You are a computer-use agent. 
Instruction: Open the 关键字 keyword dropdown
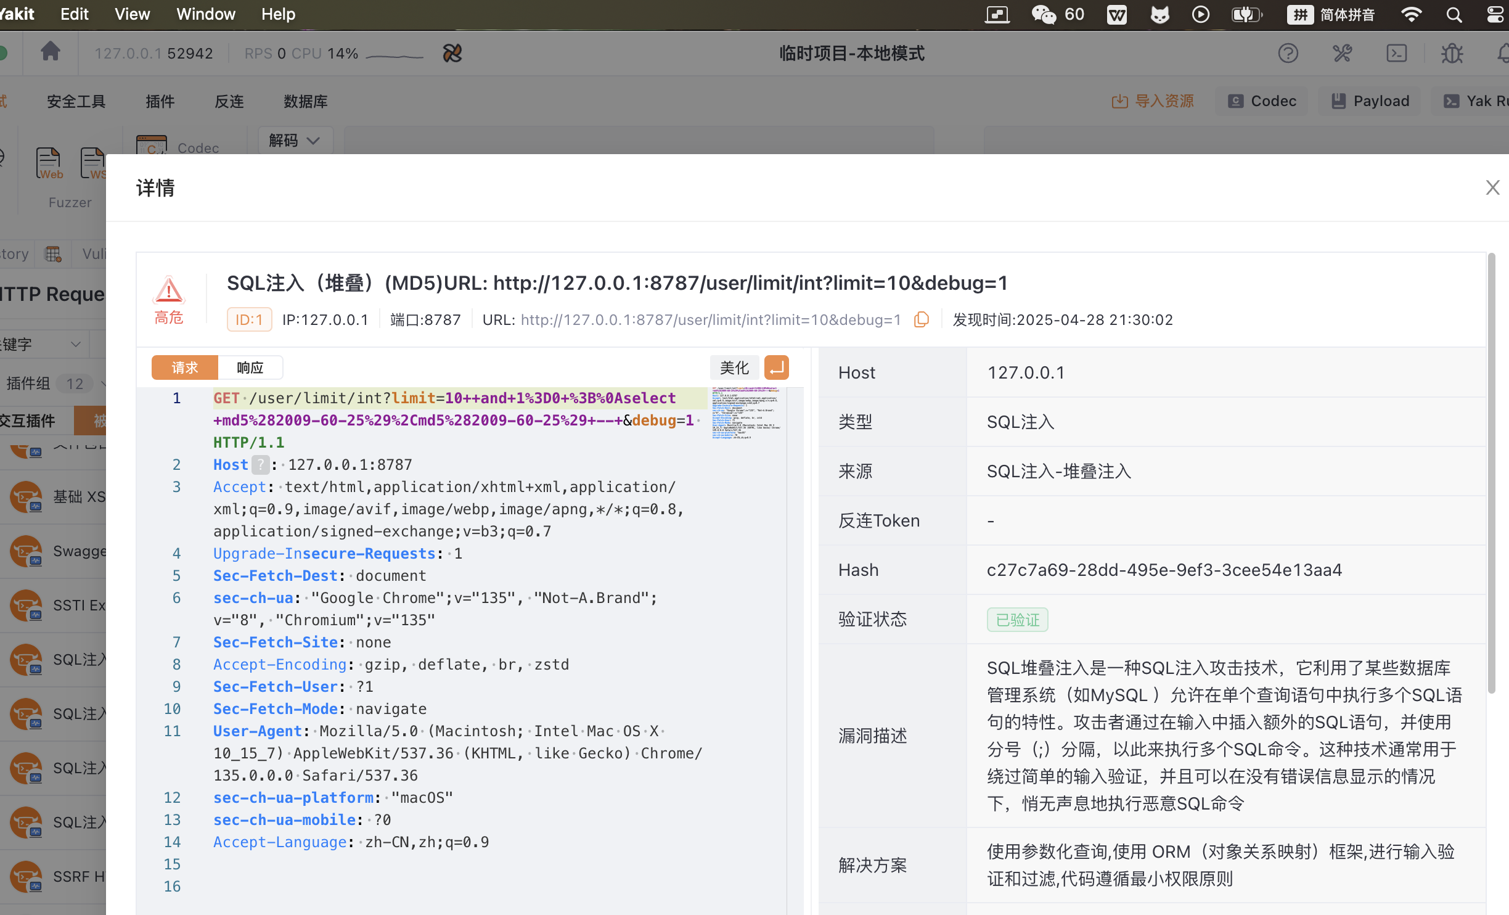pos(43,344)
